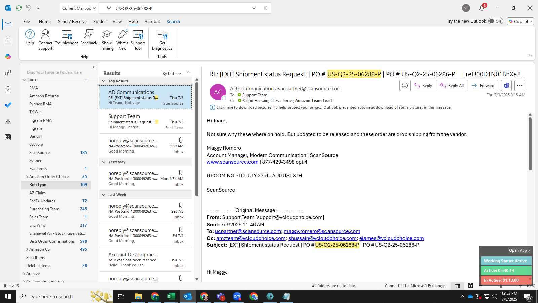Click the reading pane scrollbar
Image resolution: width=538 pixels, height=303 pixels.
pos(530,144)
